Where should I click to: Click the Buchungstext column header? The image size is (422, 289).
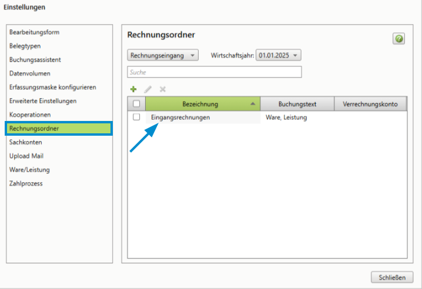coord(297,104)
